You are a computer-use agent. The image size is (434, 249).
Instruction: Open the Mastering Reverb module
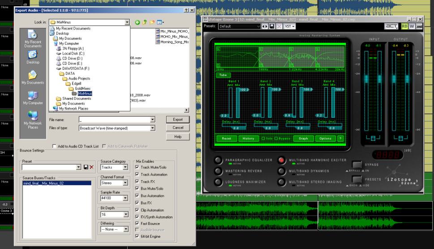(218, 171)
